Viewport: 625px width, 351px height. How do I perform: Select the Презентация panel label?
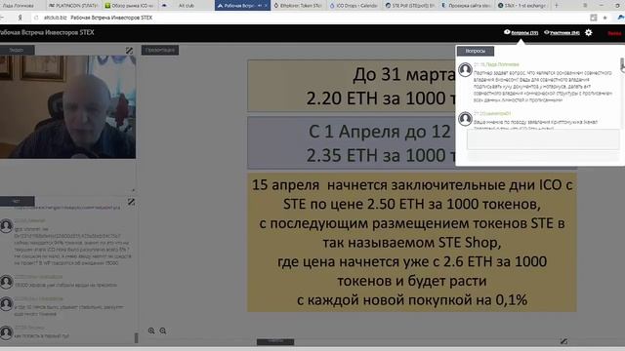point(160,50)
